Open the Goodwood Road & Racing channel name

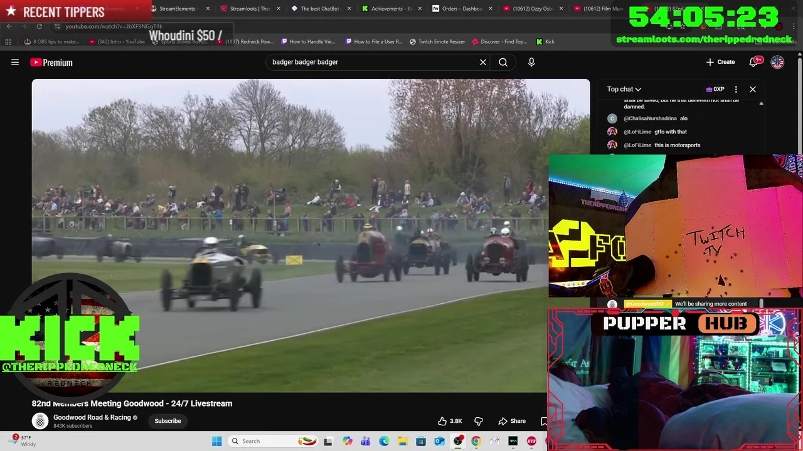92,417
